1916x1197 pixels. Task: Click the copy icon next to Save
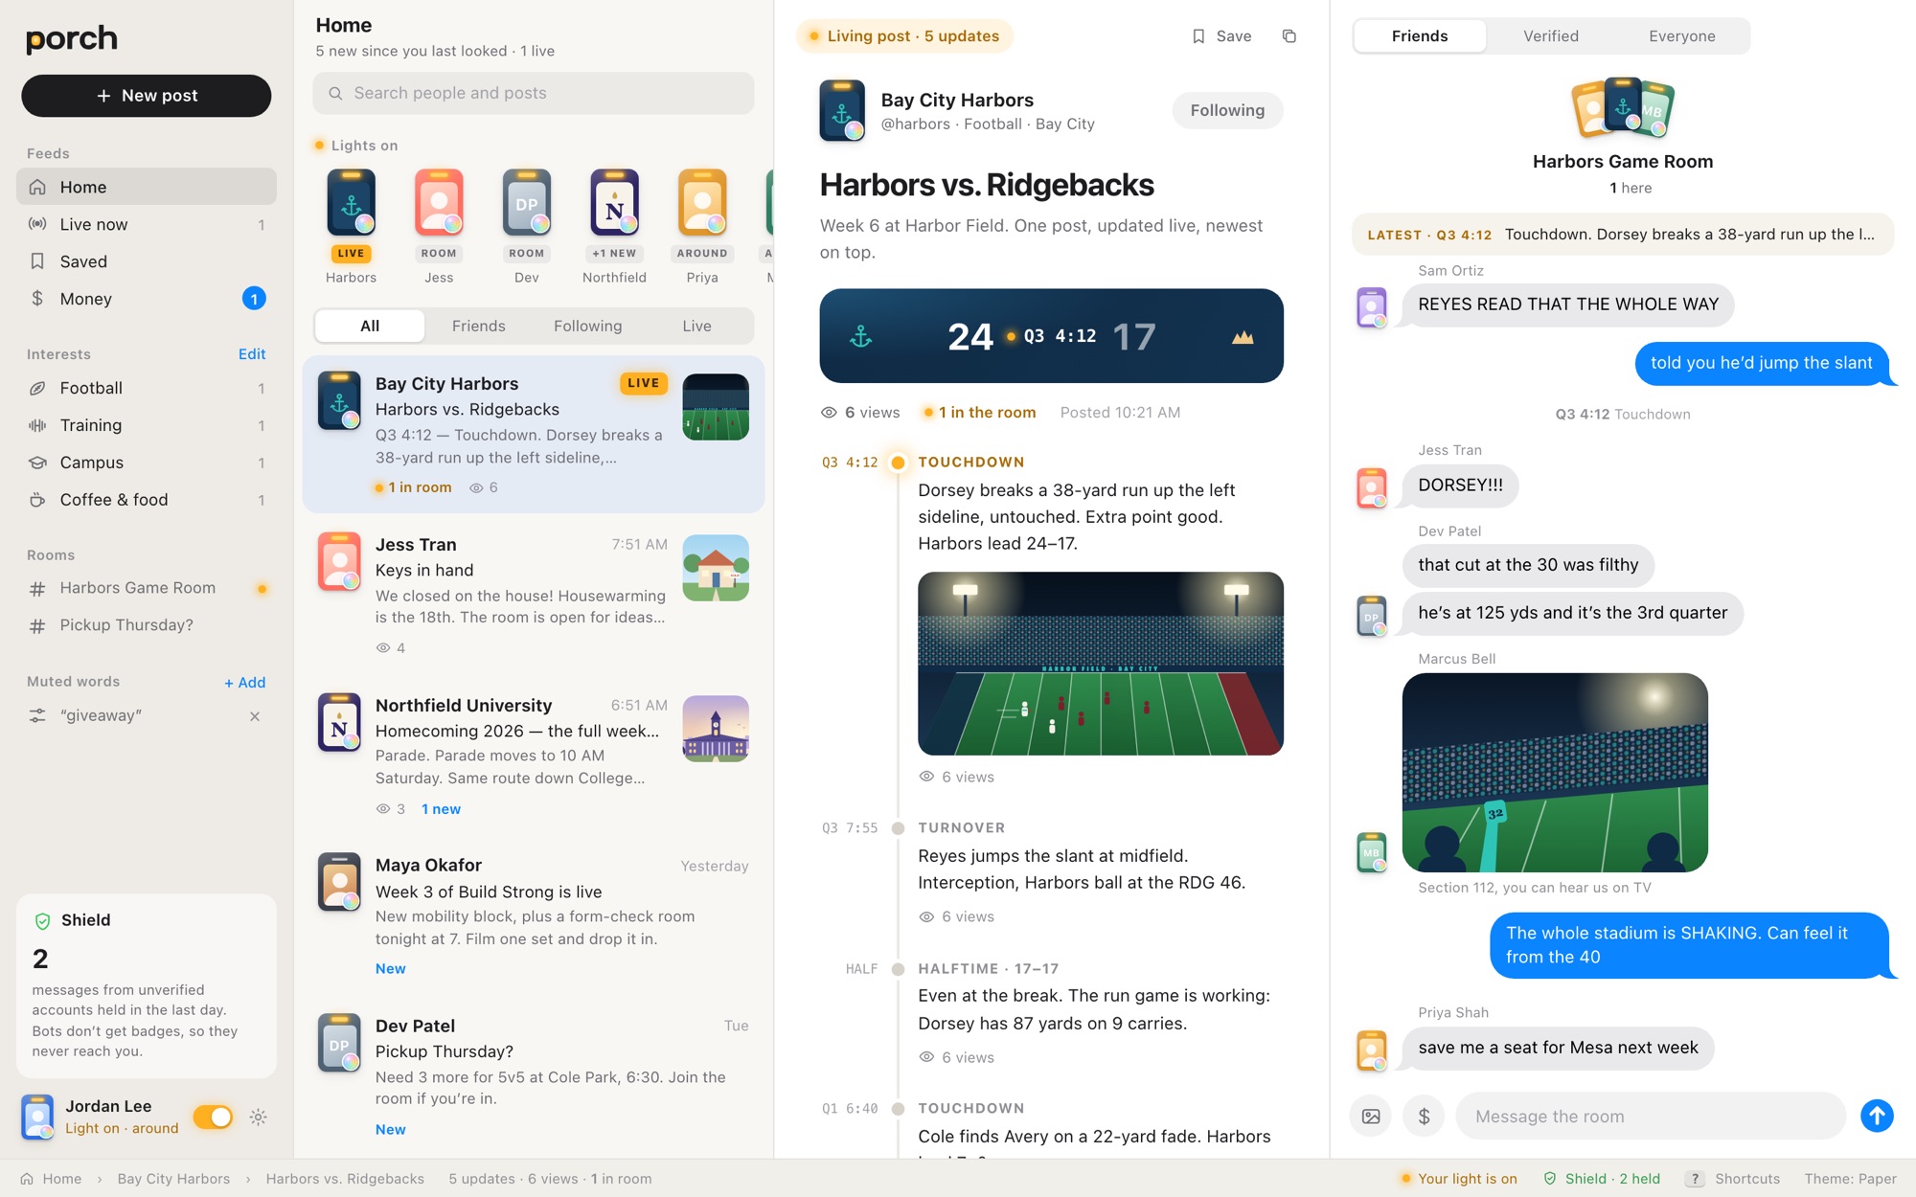[1289, 36]
